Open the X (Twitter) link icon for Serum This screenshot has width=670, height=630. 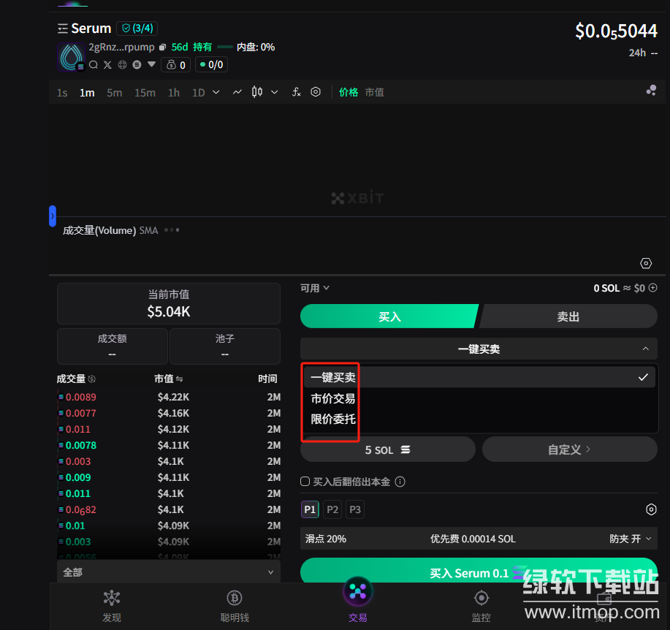pyautogui.click(x=108, y=65)
